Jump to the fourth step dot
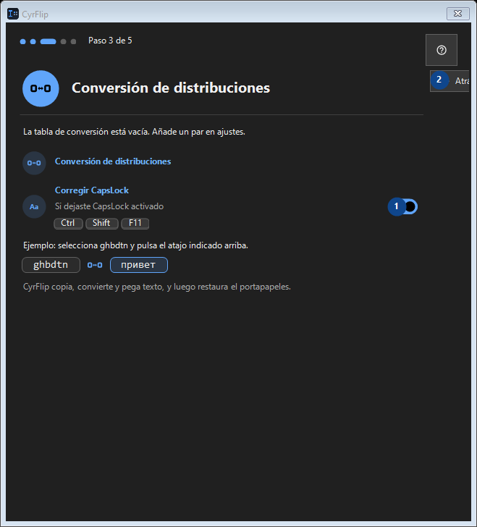 [x=63, y=42]
